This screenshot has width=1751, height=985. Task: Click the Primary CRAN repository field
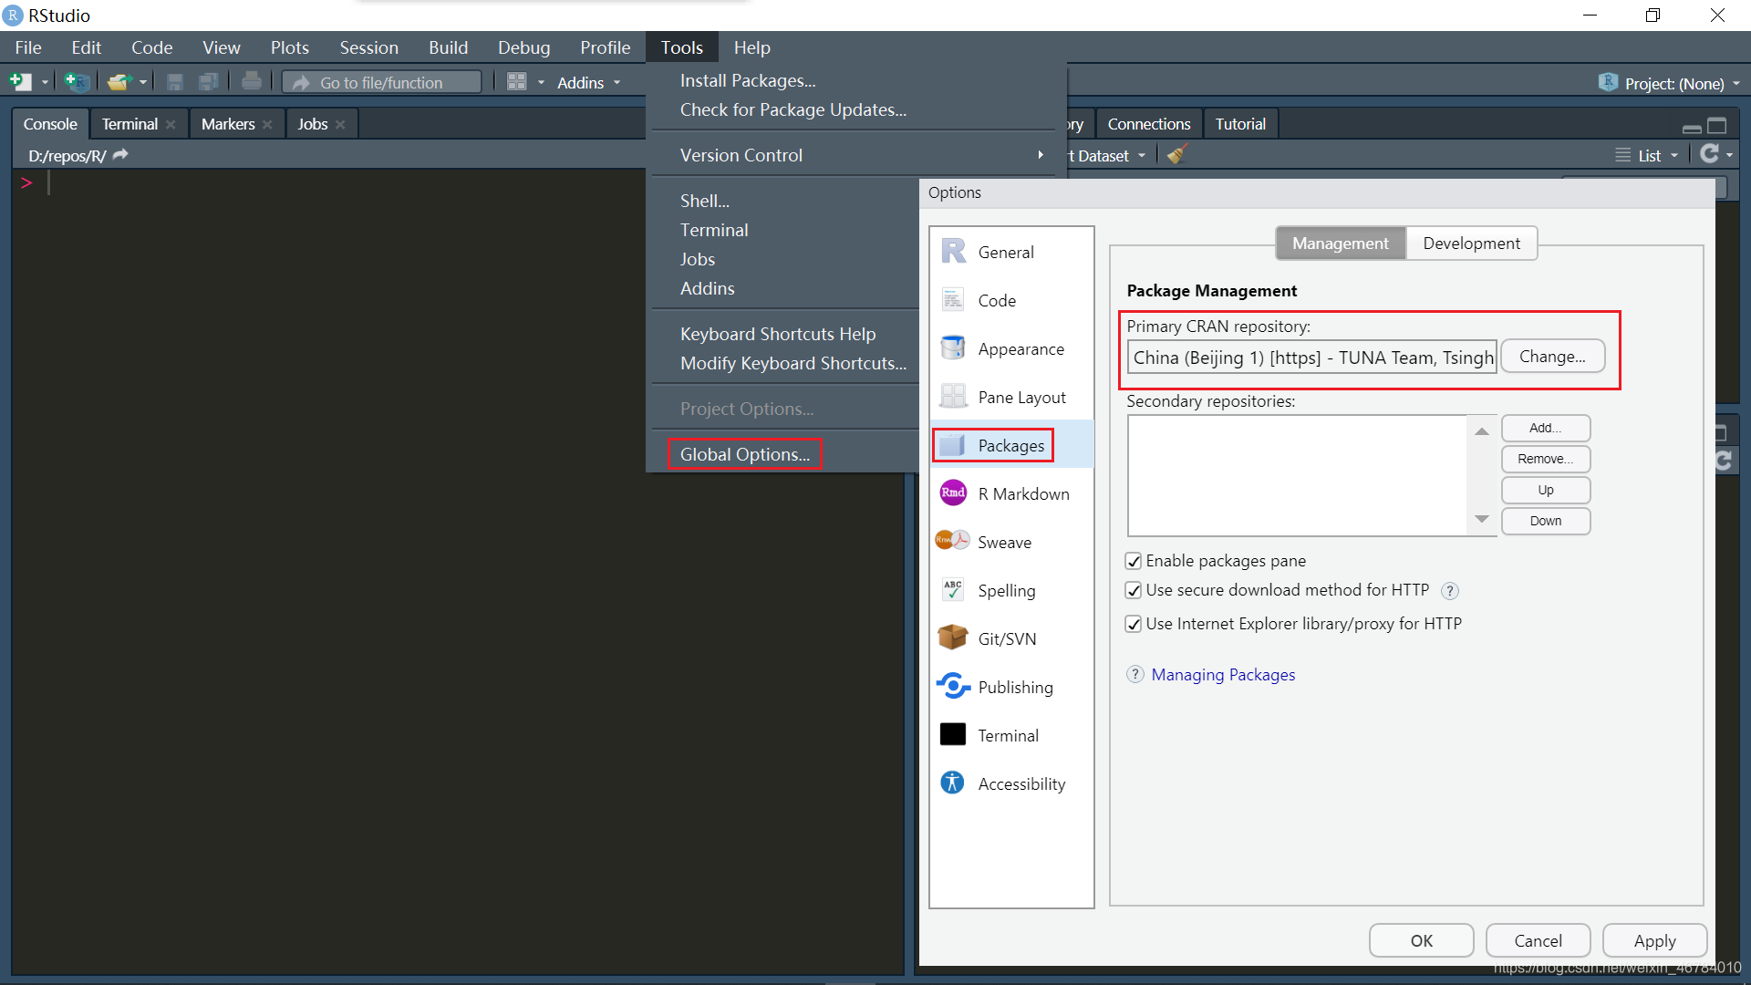point(1311,358)
